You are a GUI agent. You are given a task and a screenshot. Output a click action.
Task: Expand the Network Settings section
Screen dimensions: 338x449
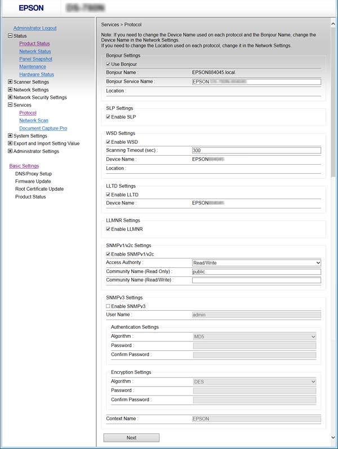(x=10, y=90)
